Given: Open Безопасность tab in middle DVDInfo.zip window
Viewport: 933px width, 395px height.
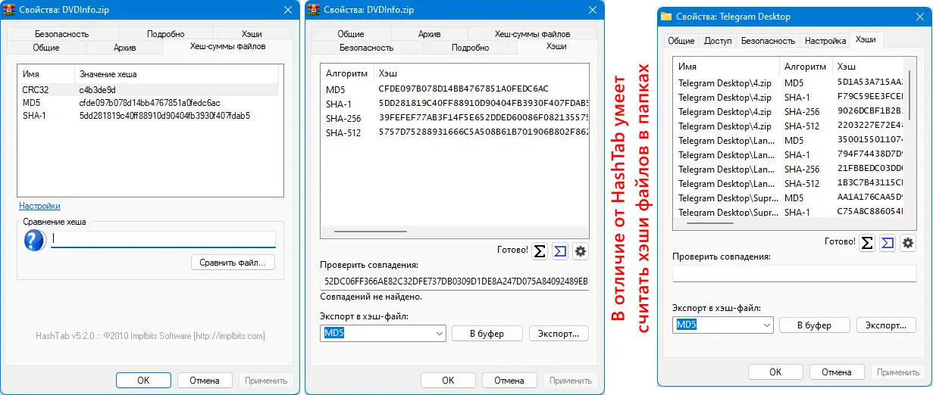Looking at the screenshot, I should click(367, 47).
